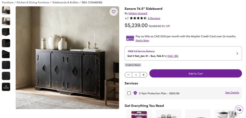
Task: Click the Add to Cart button
Action: (x=196, y=73)
